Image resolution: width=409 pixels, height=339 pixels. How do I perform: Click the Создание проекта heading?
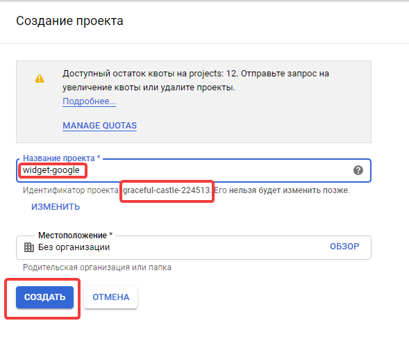click(x=69, y=21)
